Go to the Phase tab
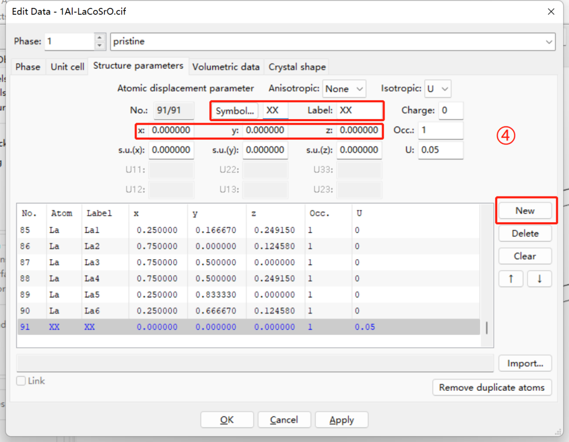569x442 pixels. click(28, 67)
